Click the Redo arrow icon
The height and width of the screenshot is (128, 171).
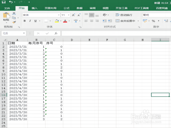(21, 2)
